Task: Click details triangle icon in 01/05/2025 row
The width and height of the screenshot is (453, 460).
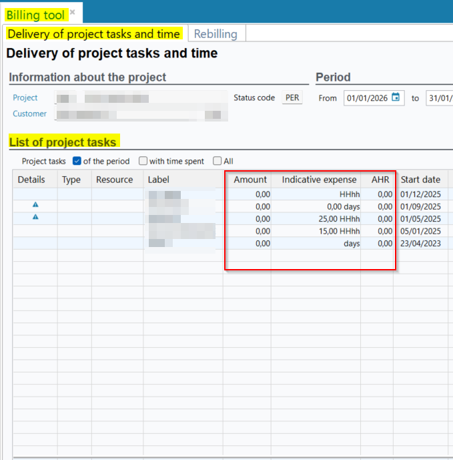Action: pyautogui.click(x=35, y=218)
